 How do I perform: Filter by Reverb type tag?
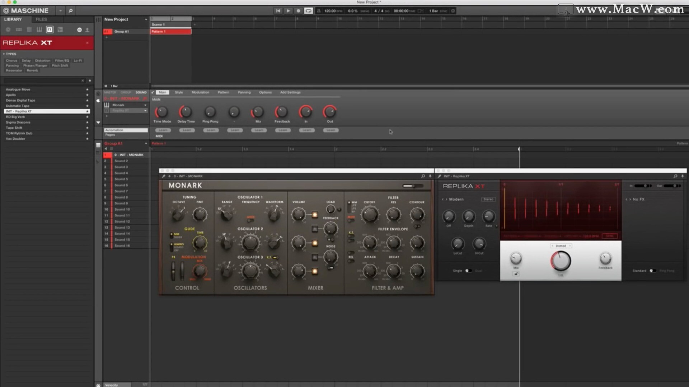coord(32,70)
